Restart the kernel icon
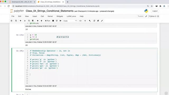This screenshot has width=169, height=95. [57, 21]
